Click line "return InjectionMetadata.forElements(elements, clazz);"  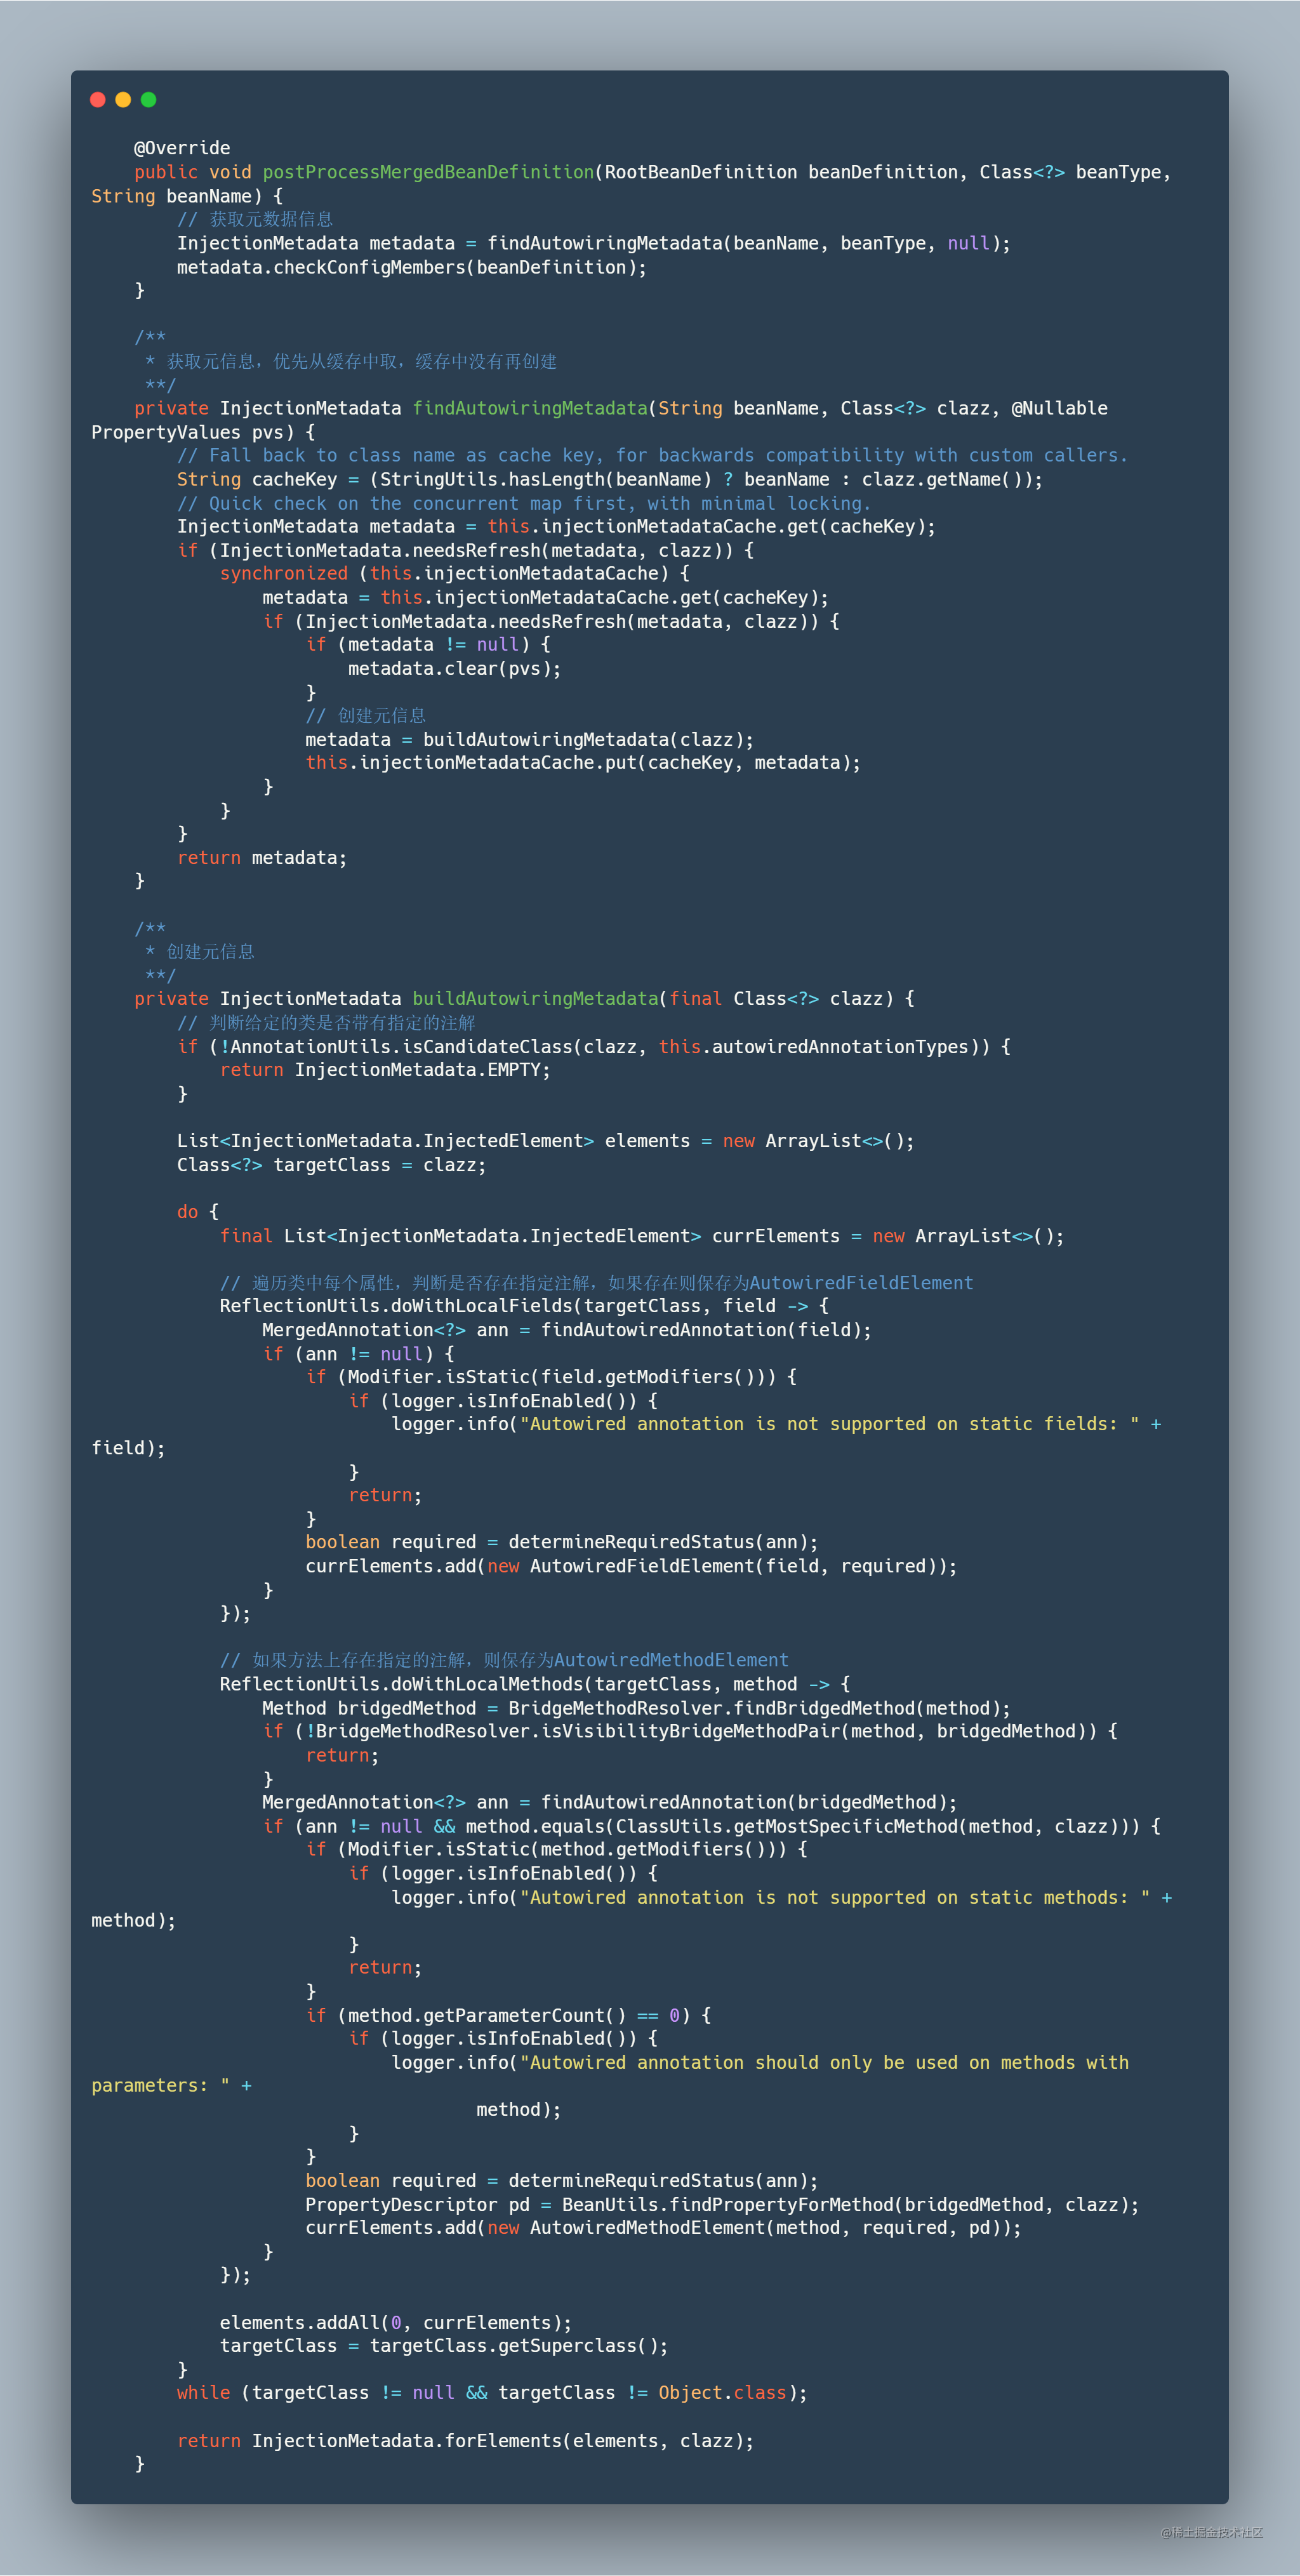[x=465, y=2440]
